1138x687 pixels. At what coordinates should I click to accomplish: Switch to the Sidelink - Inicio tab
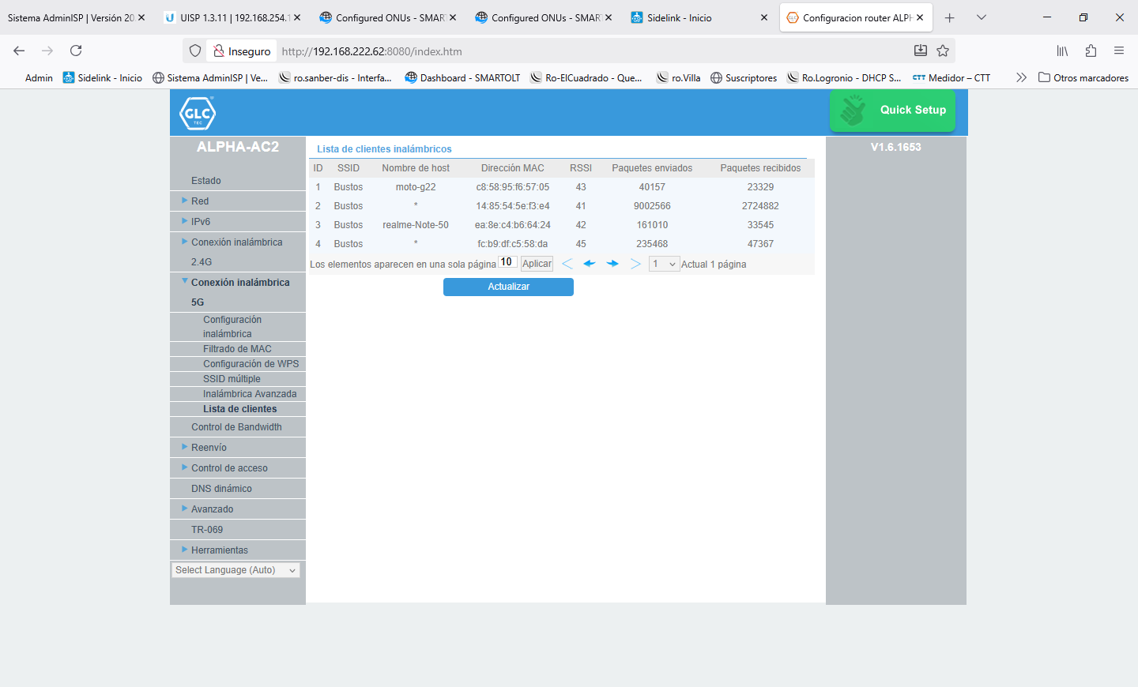(679, 17)
